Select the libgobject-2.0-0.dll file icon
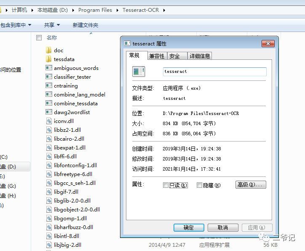Screen dimensions: 305x251 point(49,209)
